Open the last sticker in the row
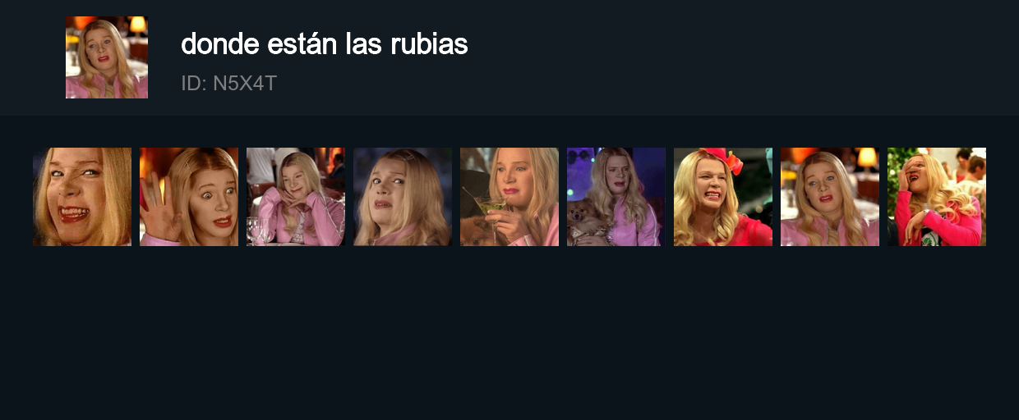Screen dimensions: 1019x420 (x=937, y=197)
